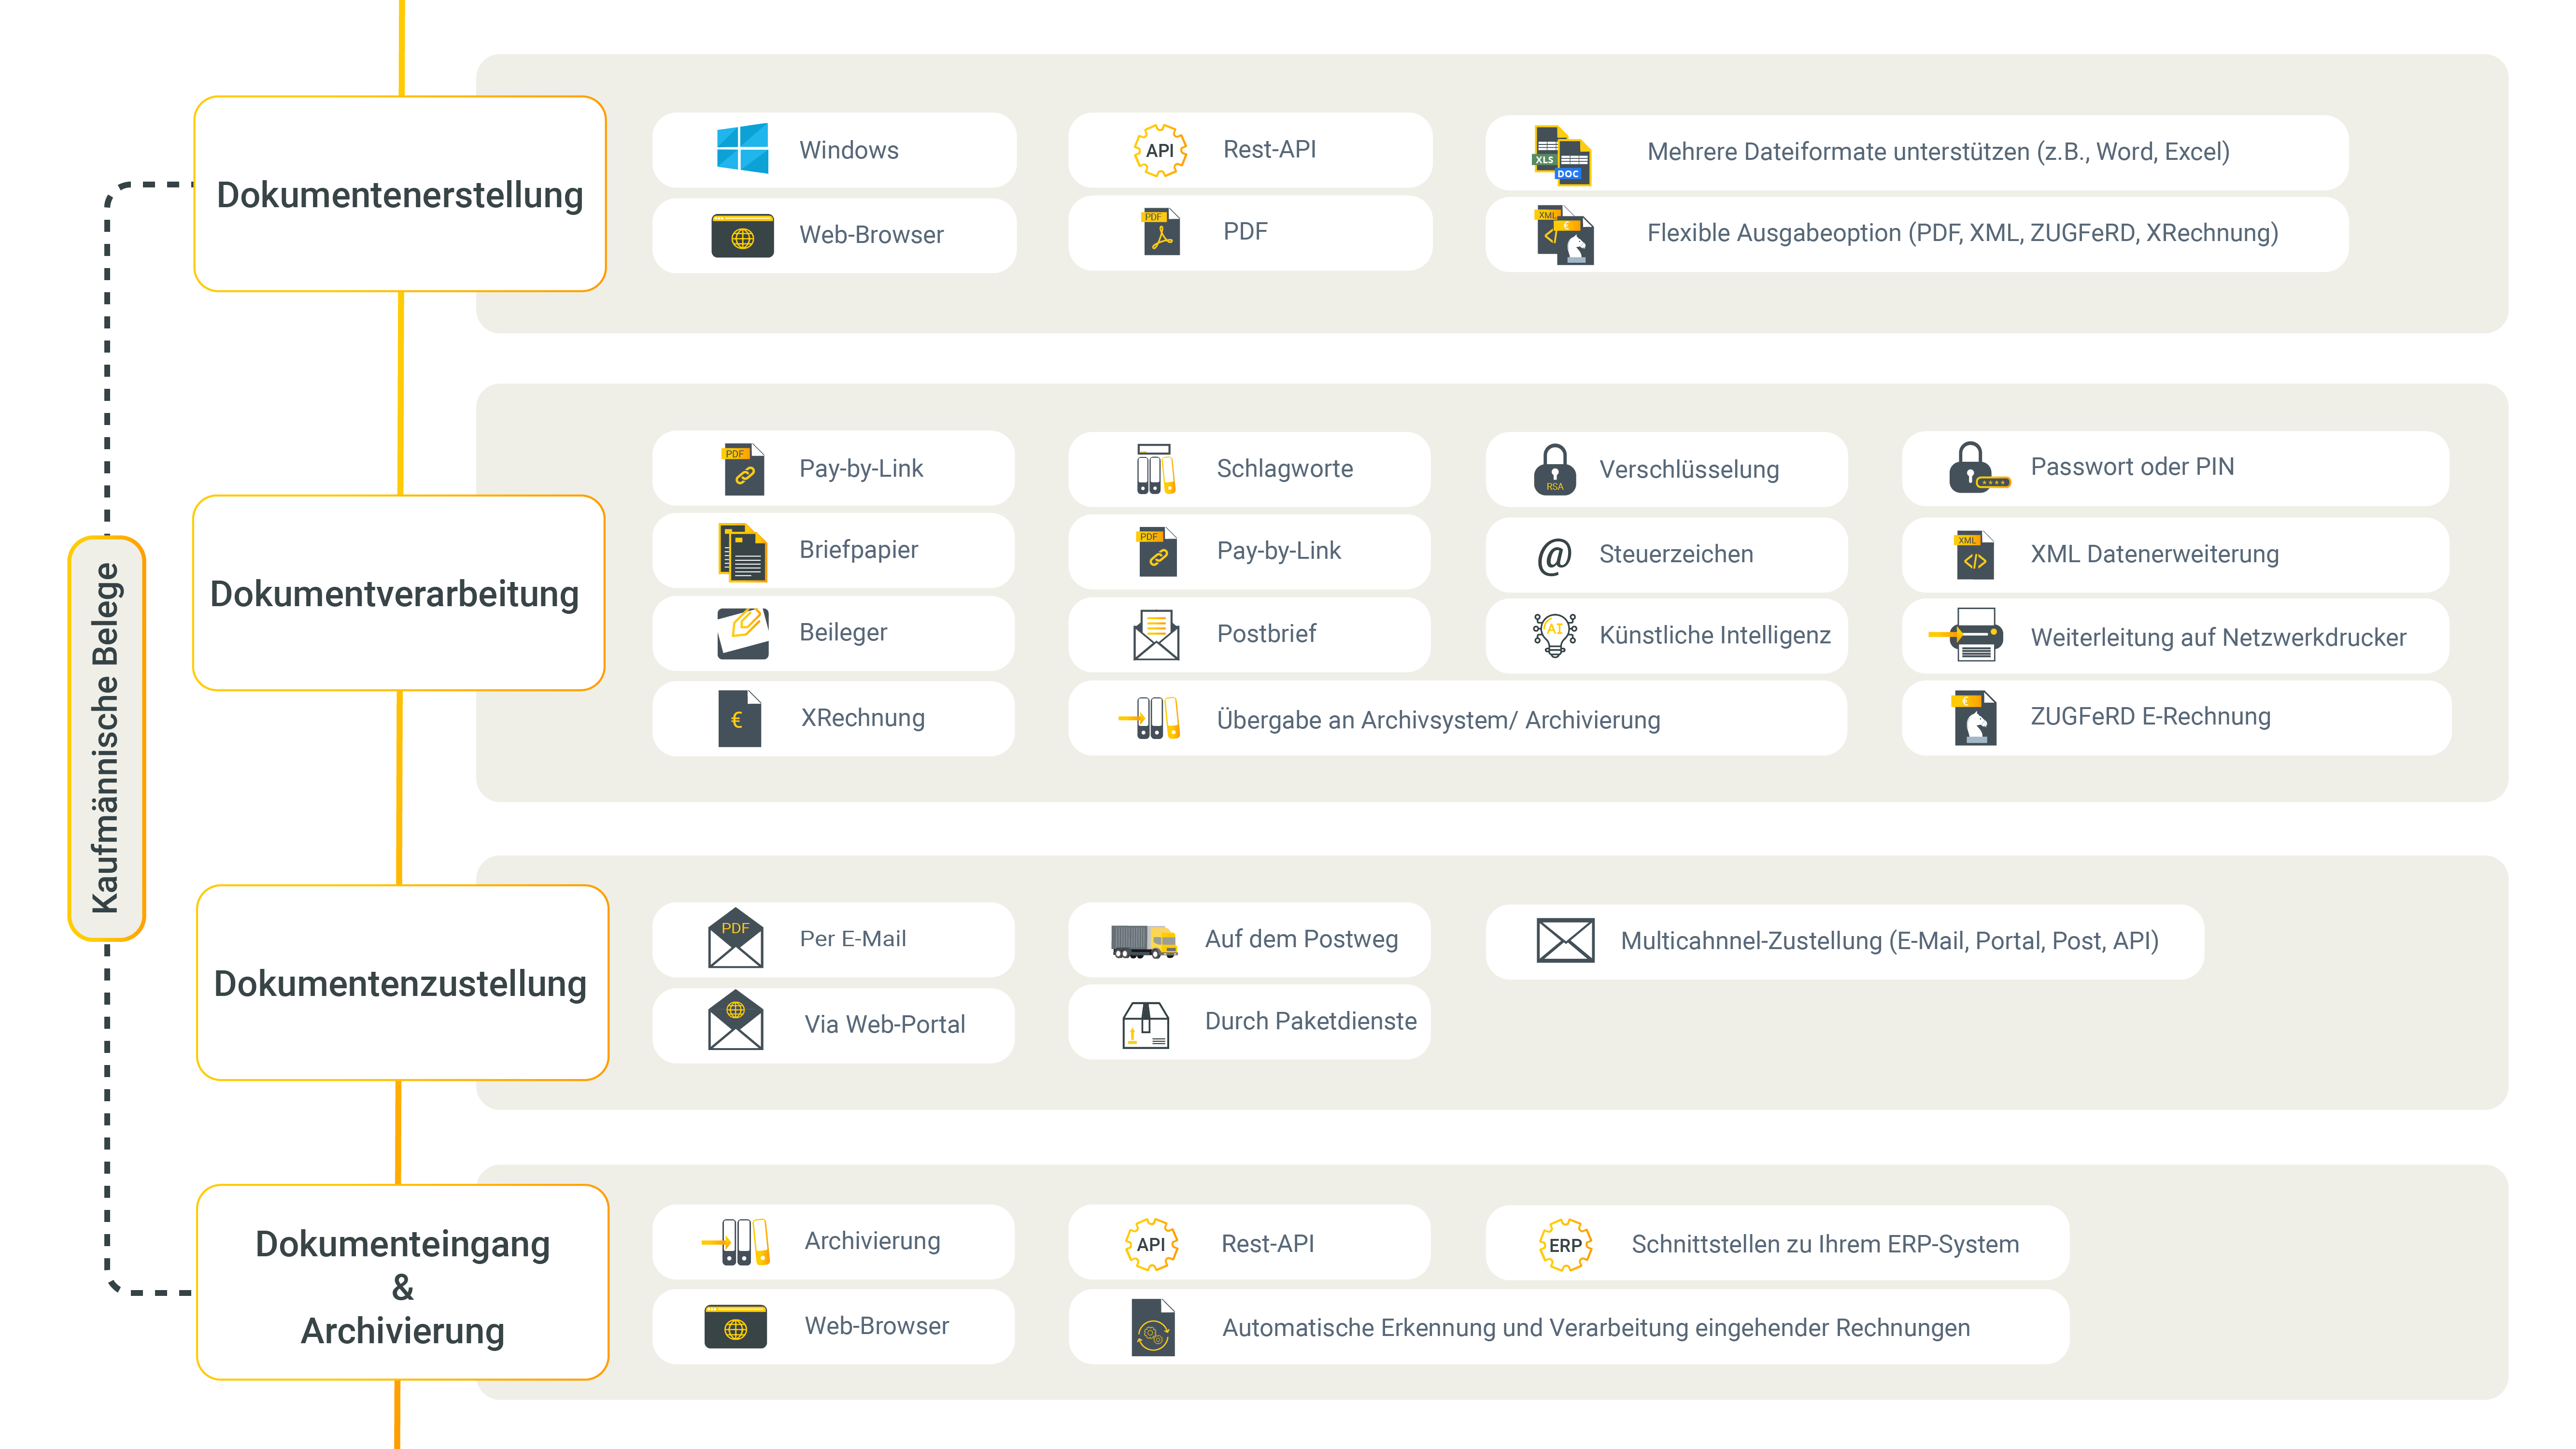
Task: Click the Per E-Mail PDF envelope icon
Action: pos(735,938)
